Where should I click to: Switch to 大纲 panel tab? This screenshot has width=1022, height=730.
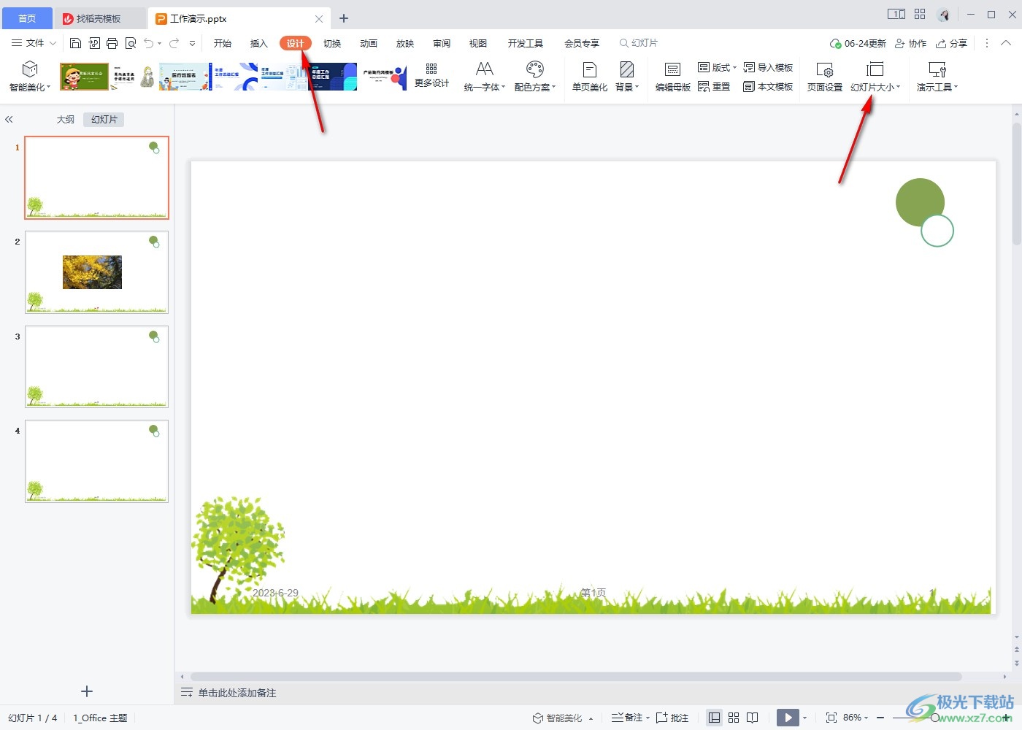[66, 119]
